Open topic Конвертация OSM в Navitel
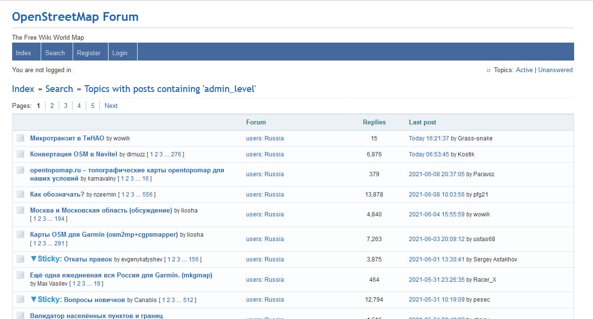593x319 pixels. (x=74, y=154)
